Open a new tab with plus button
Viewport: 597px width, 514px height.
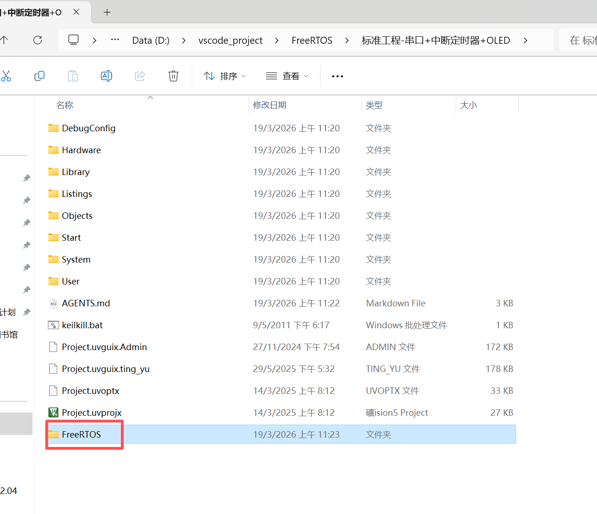pyautogui.click(x=107, y=13)
